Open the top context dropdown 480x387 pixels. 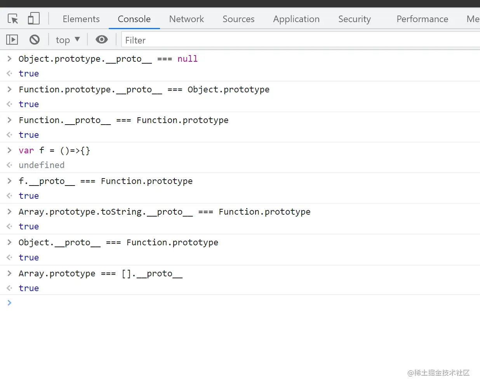(x=68, y=40)
